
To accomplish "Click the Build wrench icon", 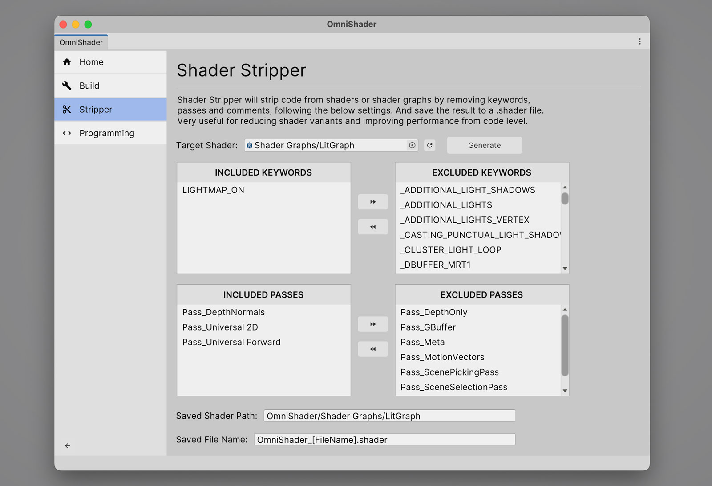I will point(67,86).
